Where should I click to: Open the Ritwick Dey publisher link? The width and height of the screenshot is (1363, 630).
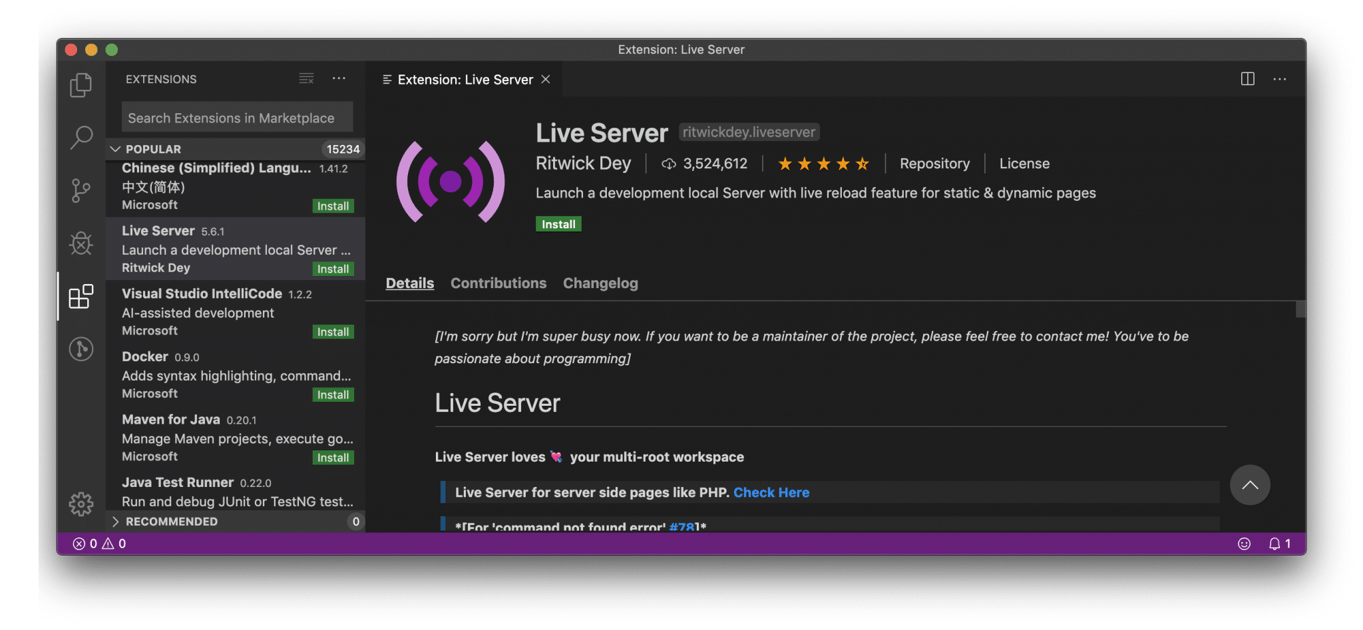coord(583,164)
